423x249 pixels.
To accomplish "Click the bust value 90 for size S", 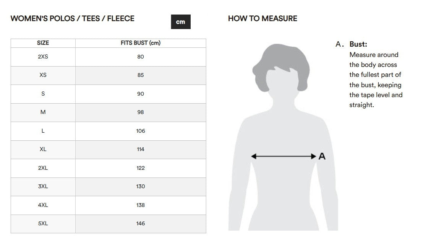I will tap(141, 94).
